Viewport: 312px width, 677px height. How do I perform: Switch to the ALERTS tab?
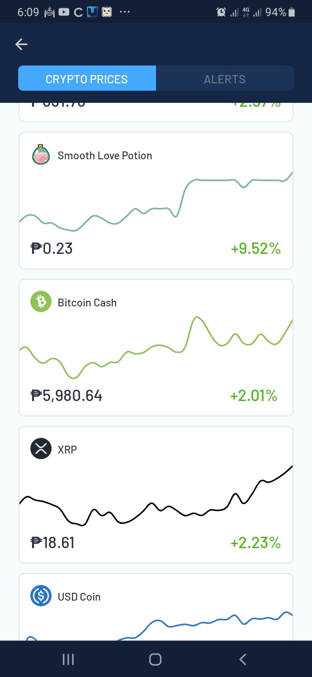[225, 78]
